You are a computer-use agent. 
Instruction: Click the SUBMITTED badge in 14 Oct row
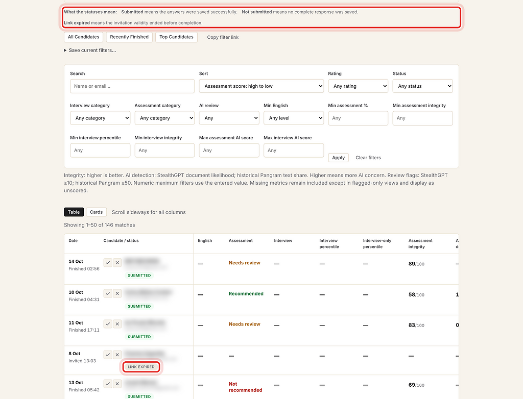click(139, 276)
